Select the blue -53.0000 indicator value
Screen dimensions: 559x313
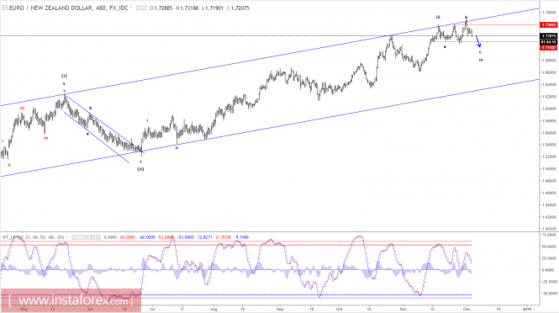(186, 237)
